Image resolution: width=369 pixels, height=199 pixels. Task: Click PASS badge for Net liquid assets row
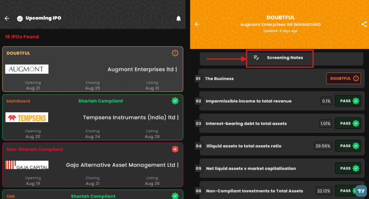348,168
